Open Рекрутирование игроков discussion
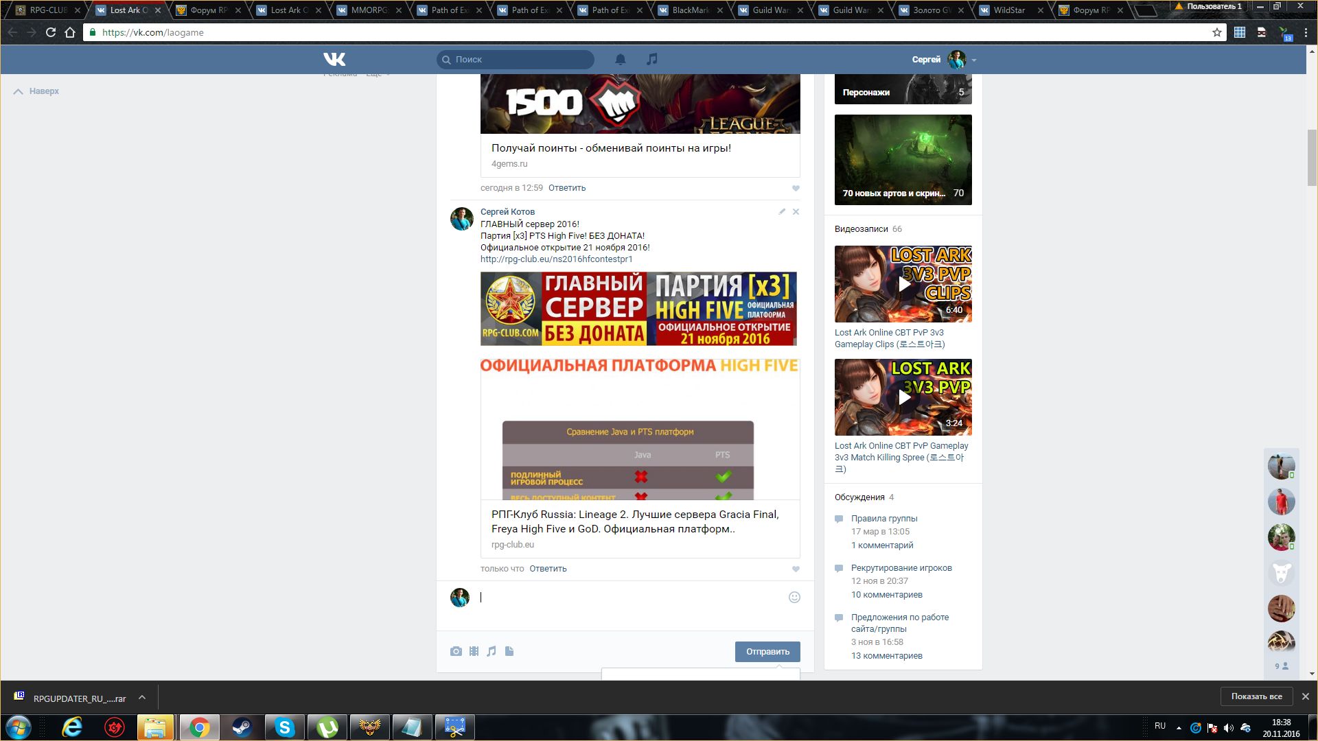Screen dimensions: 1318x741 [x=901, y=568]
